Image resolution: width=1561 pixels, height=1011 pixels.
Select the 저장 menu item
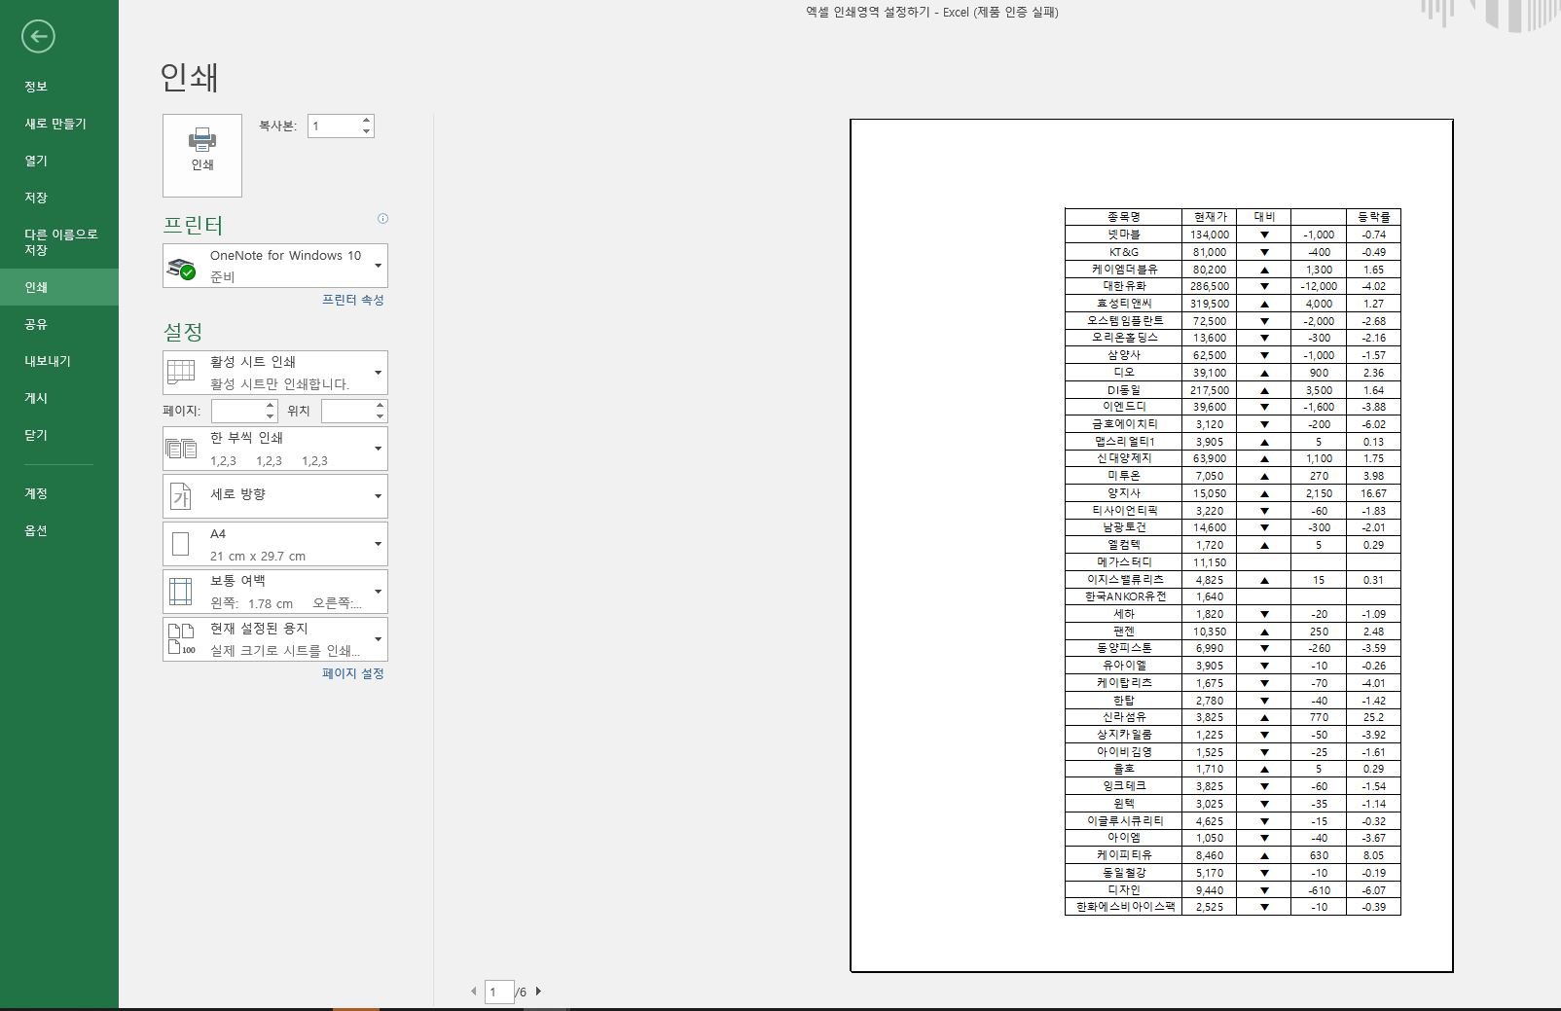point(59,198)
